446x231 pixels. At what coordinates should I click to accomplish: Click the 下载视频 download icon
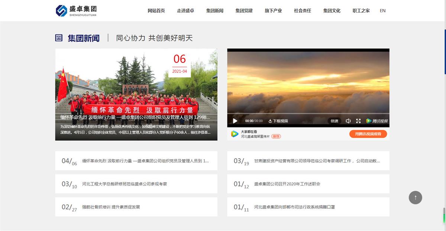(270, 121)
